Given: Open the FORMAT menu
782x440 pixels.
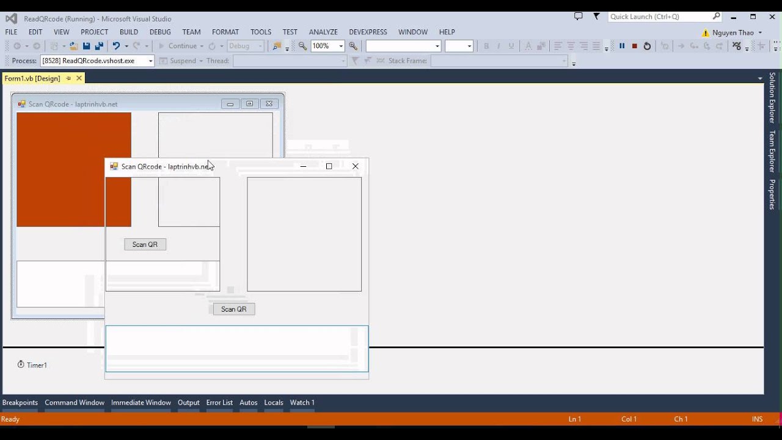Looking at the screenshot, I should tap(225, 32).
